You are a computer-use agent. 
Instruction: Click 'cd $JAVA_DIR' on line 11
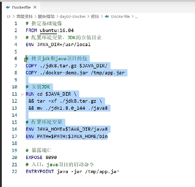54,94
